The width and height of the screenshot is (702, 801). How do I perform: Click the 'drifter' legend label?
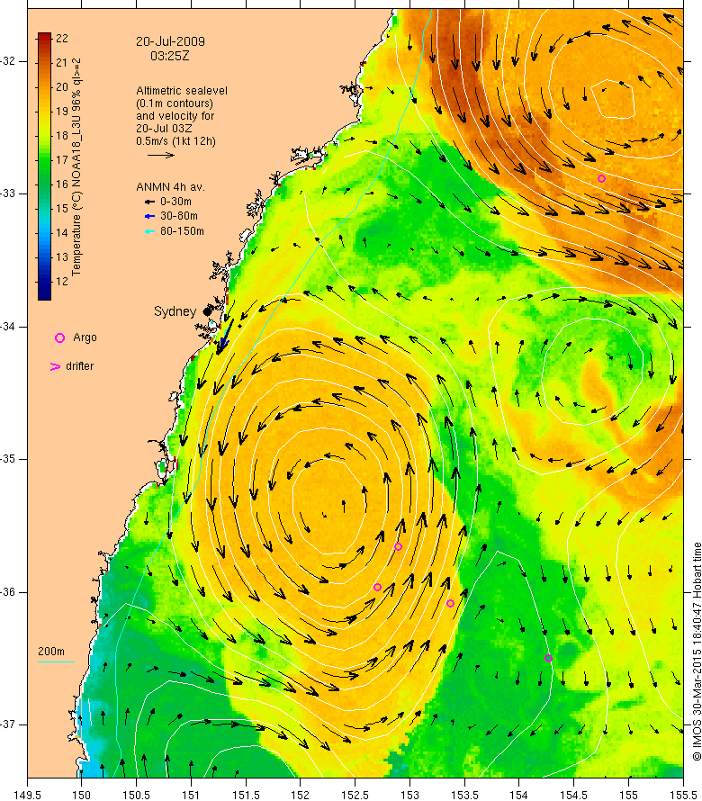[x=80, y=366]
